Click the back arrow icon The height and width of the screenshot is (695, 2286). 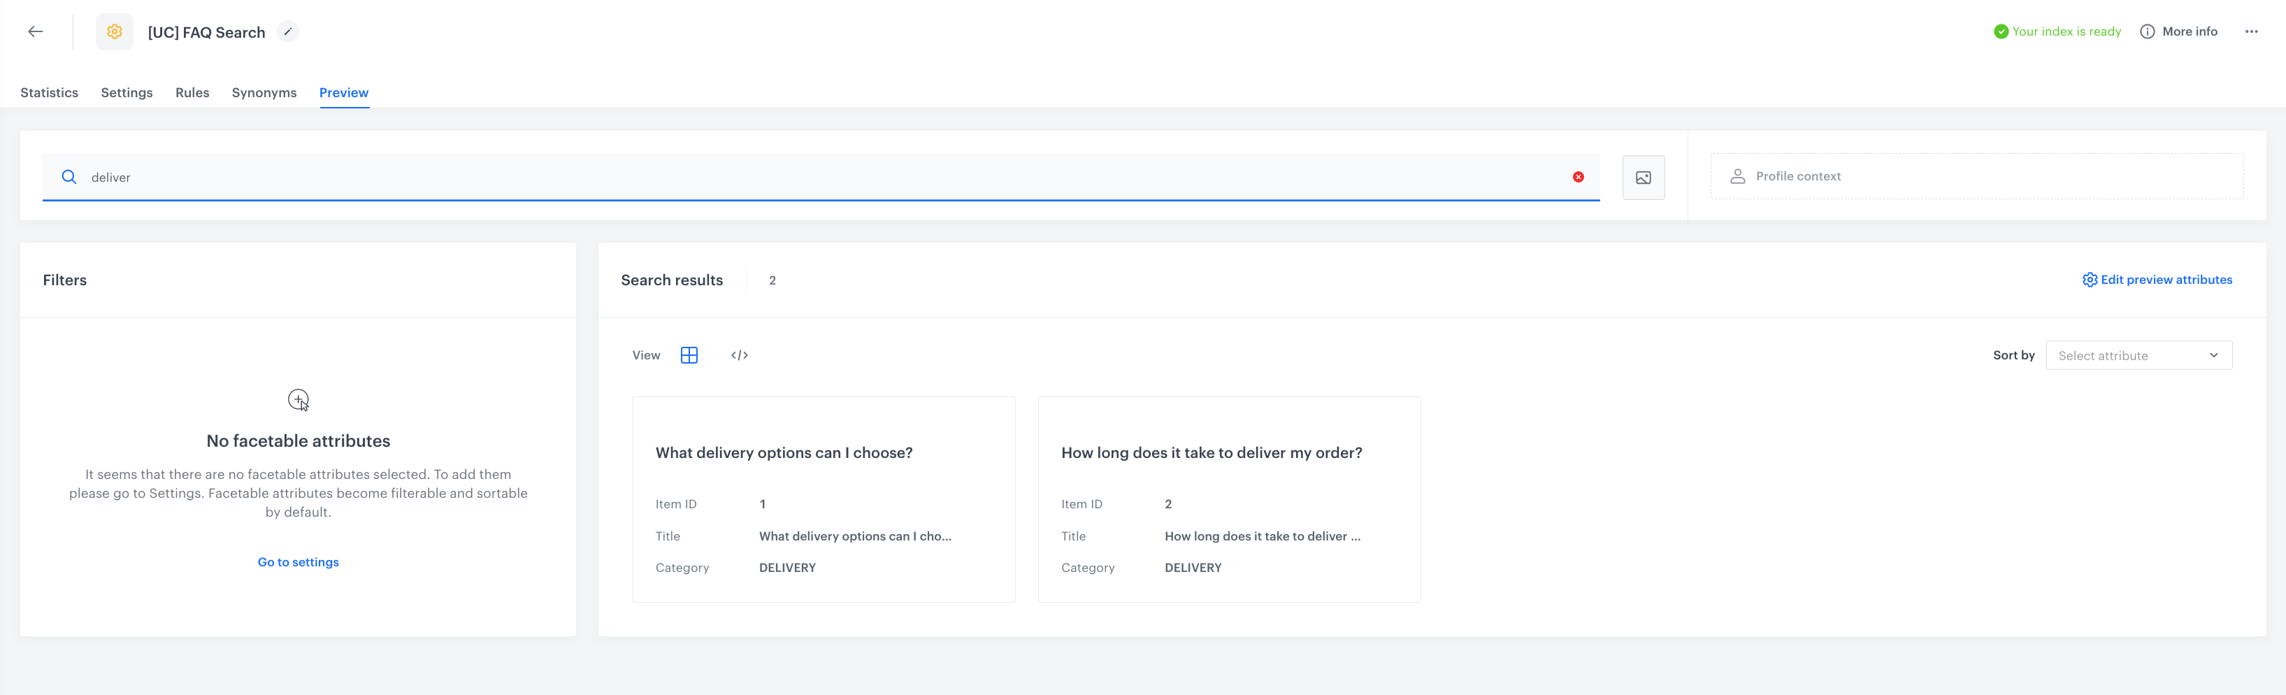tap(36, 32)
